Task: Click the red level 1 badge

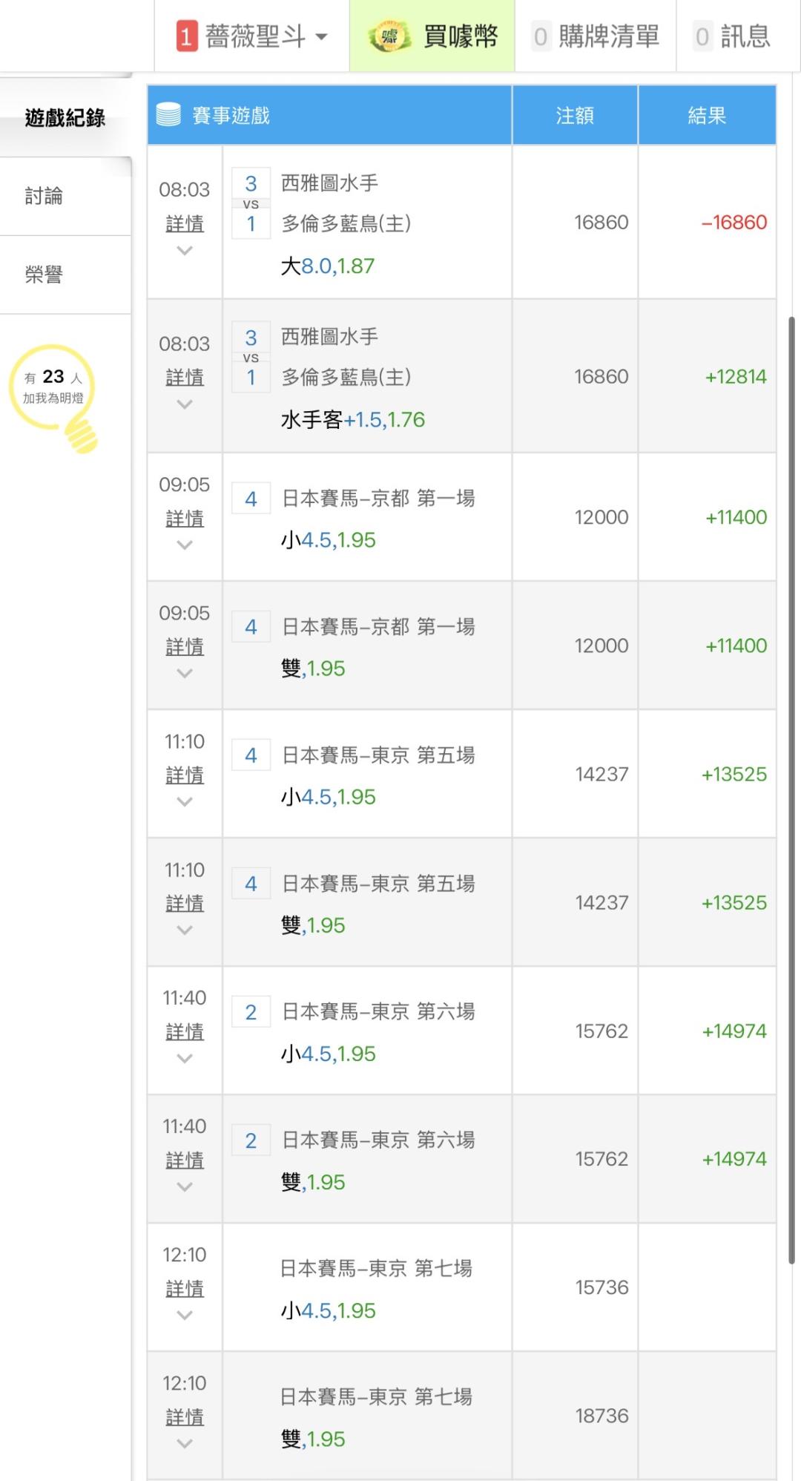Action: point(186,36)
